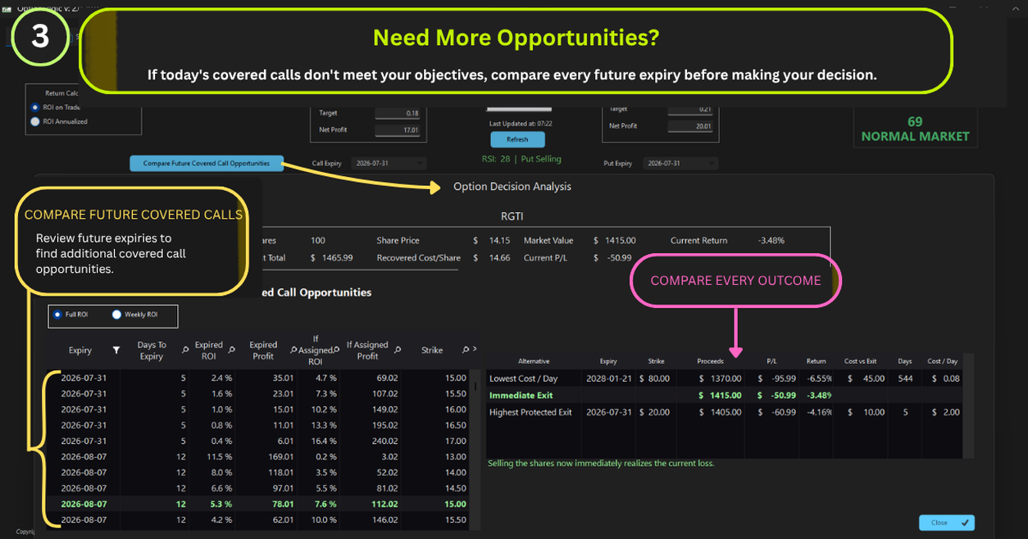This screenshot has height=539, width=1028.
Task: Sort by the If Assigned ROI header
Action: pos(316,351)
